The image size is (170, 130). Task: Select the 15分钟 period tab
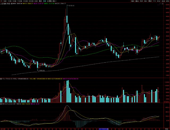coord(19,1)
